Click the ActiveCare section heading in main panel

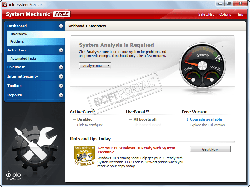(82, 112)
